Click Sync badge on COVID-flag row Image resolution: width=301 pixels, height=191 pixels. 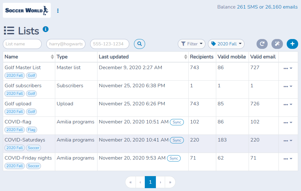pos(177,122)
